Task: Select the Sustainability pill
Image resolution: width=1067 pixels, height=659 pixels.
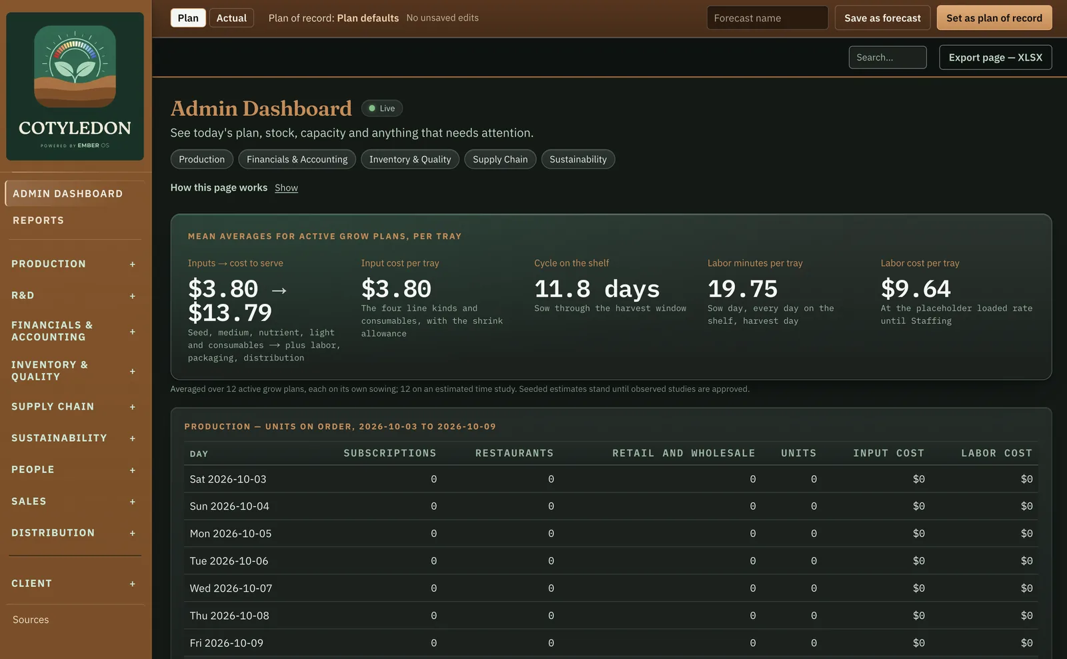Action: pyautogui.click(x=578, y=159)
